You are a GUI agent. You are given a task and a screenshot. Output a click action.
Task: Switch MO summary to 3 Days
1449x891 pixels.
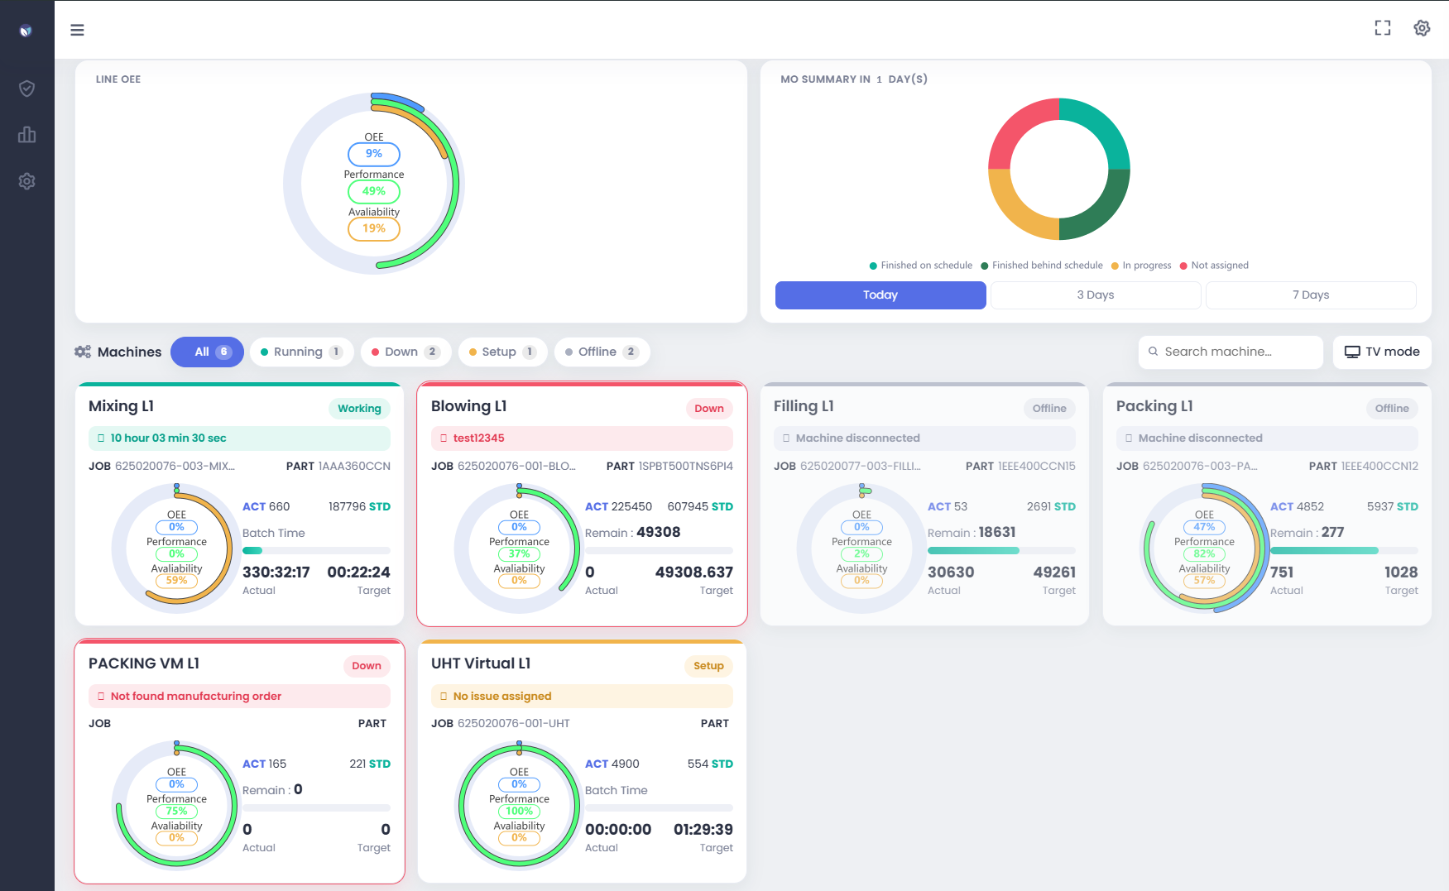click(x=1096, y=295)
